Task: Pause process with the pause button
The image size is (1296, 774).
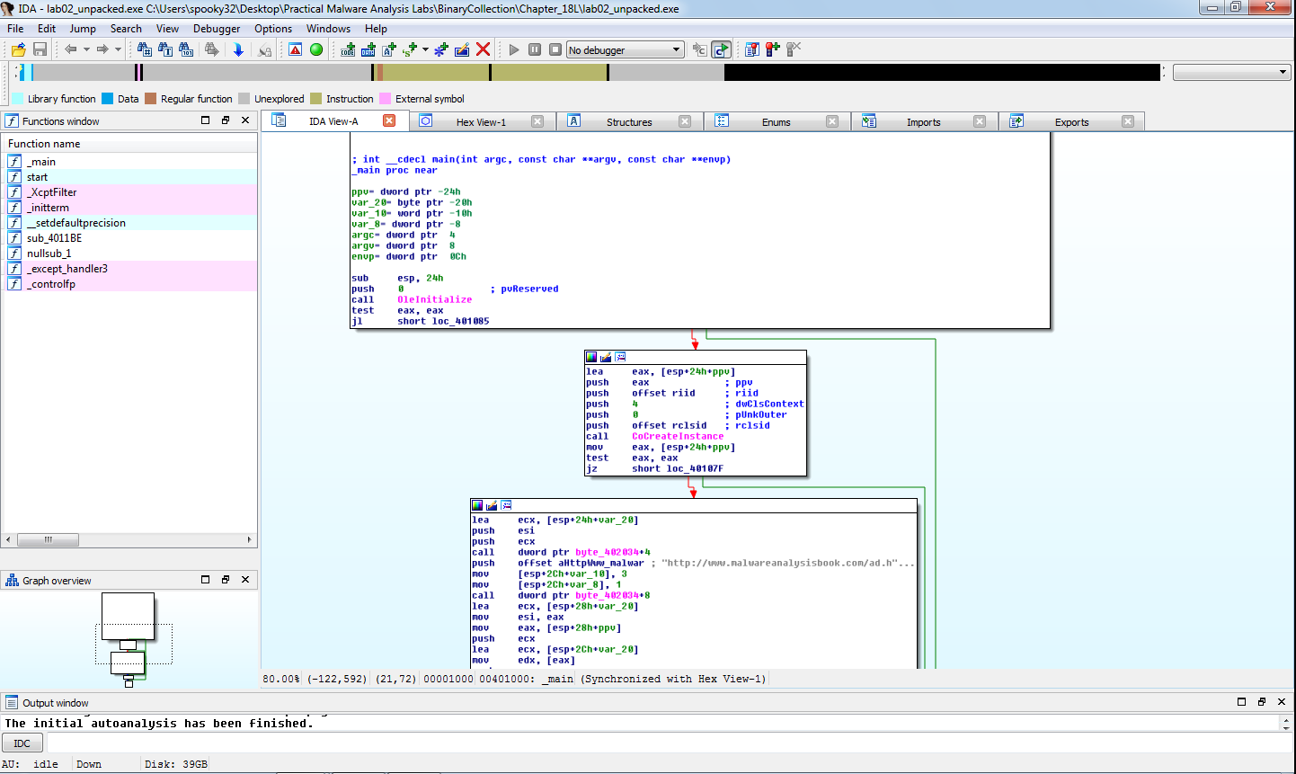Action: coord(535,49)
